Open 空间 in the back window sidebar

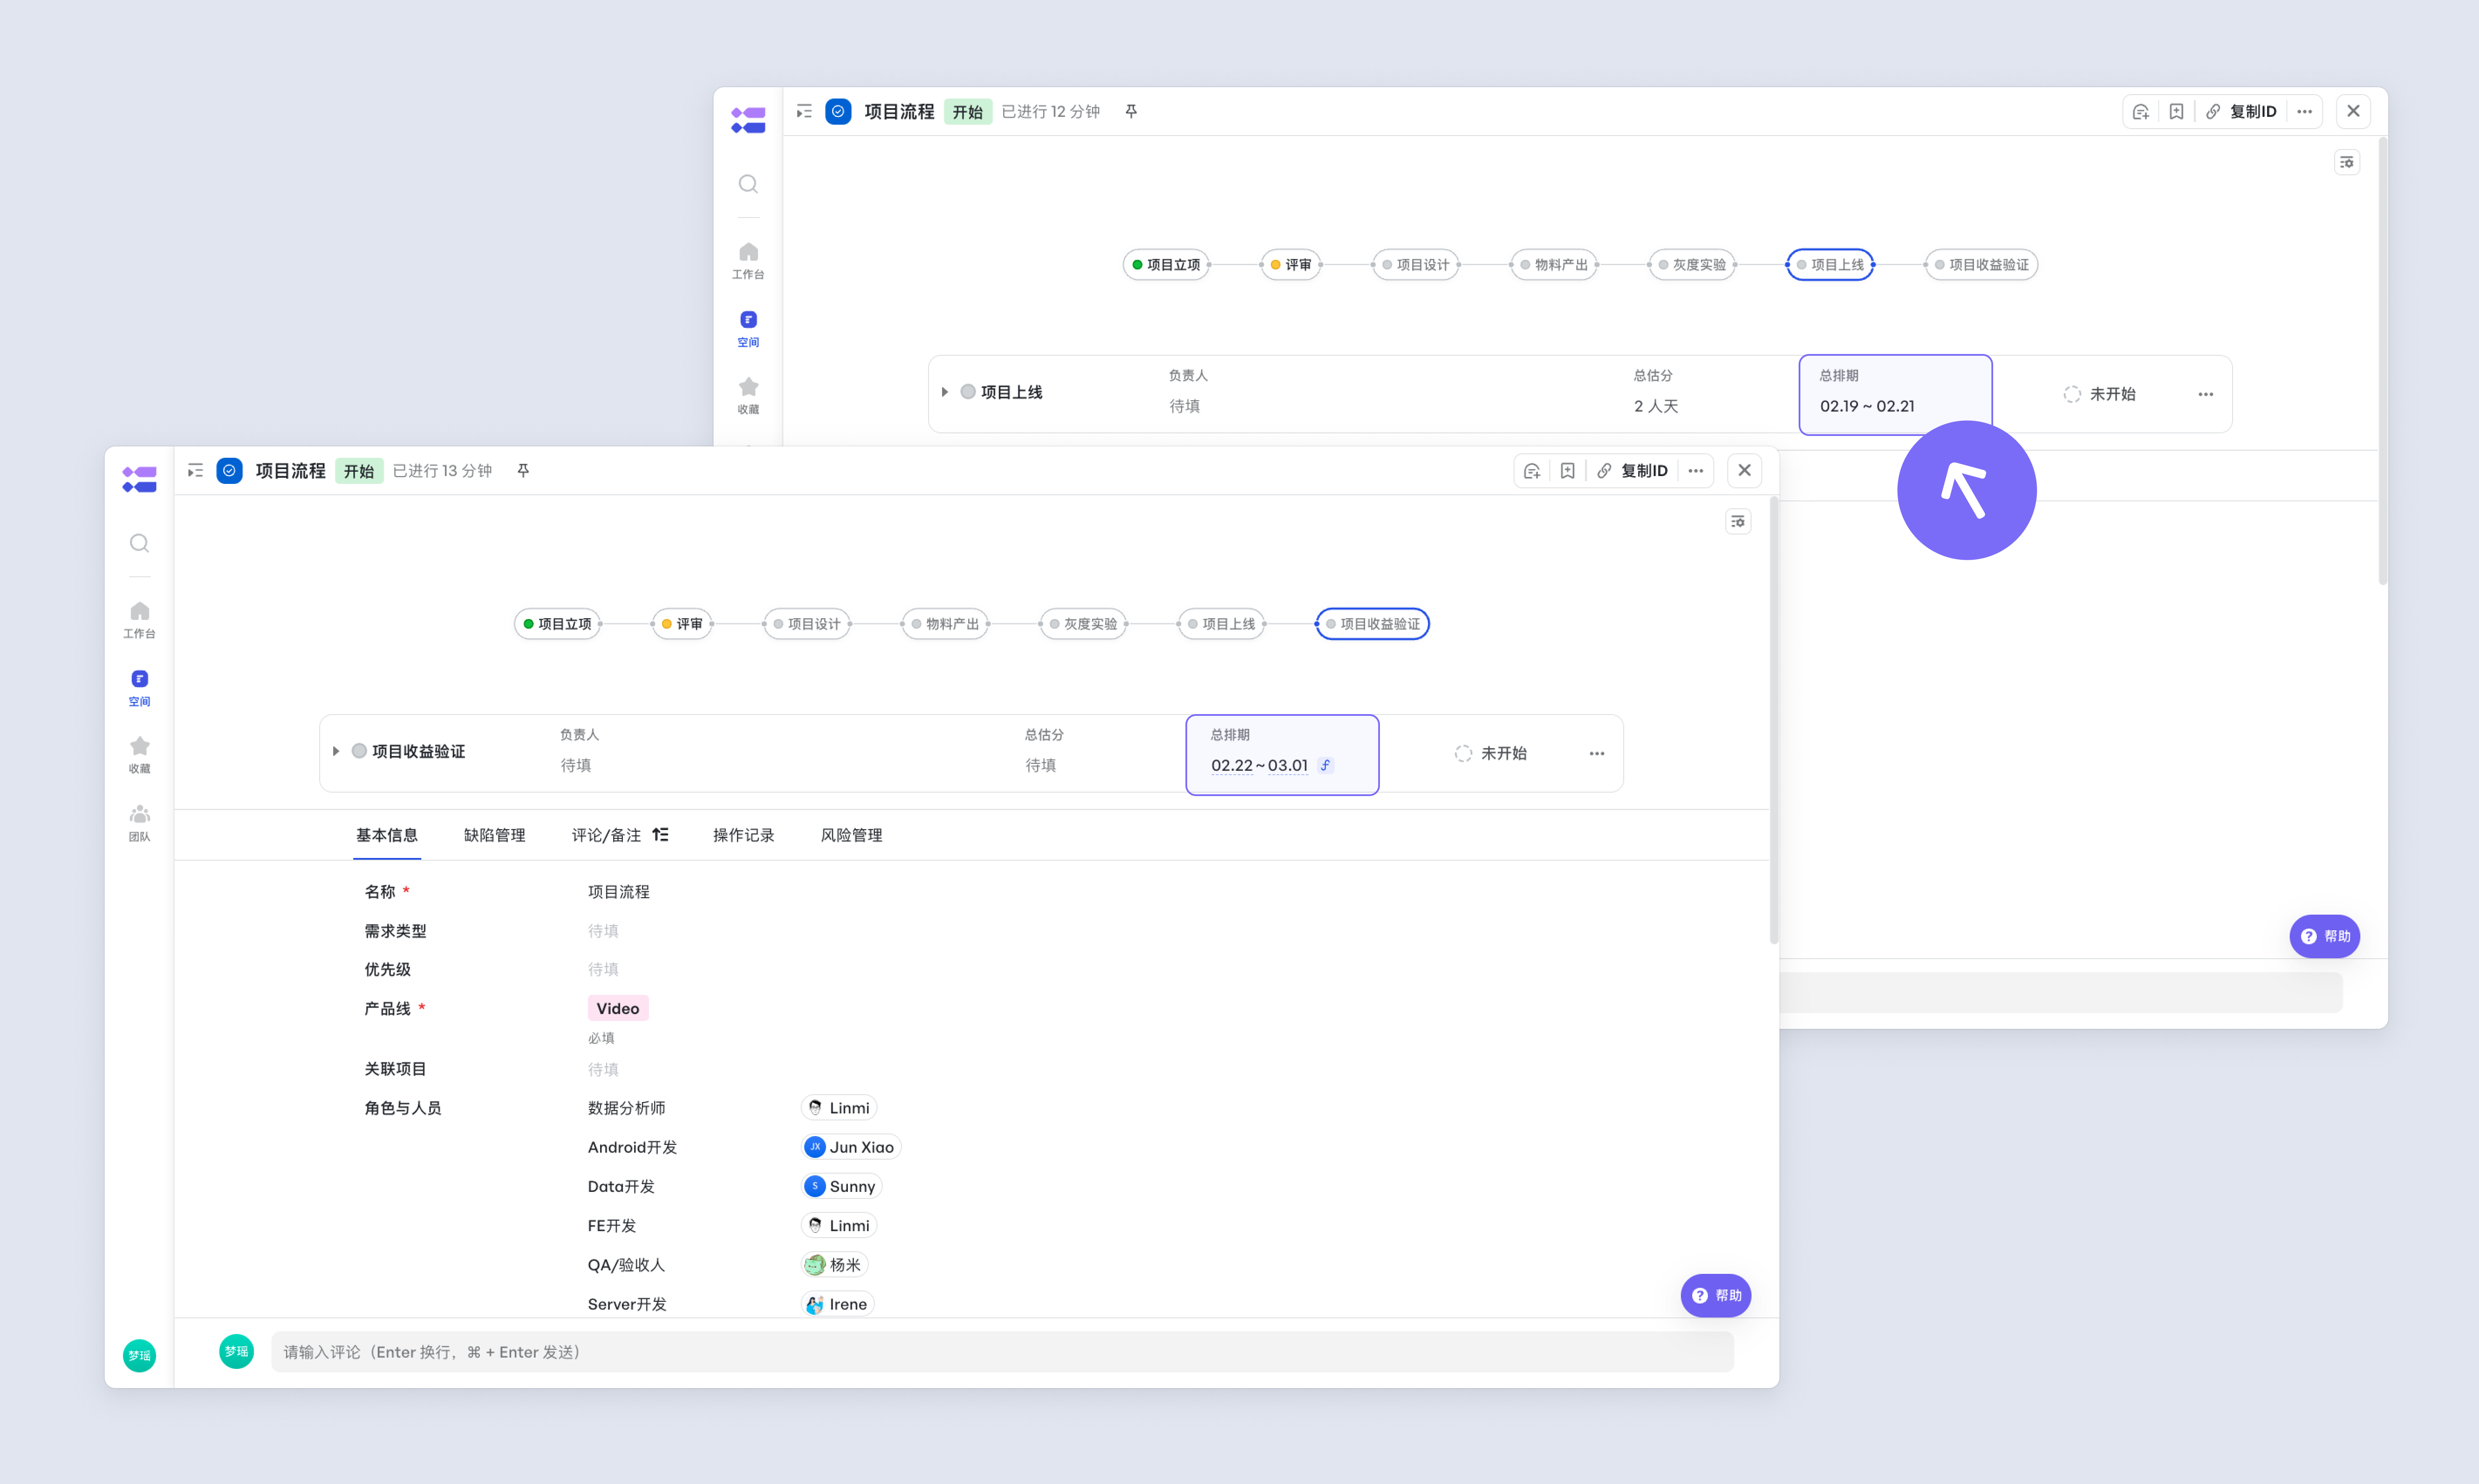tap(748, 329)
